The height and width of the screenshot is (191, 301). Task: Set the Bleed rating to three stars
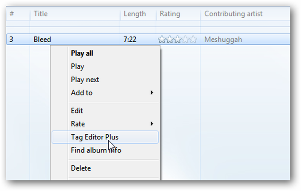coord(177,39)
